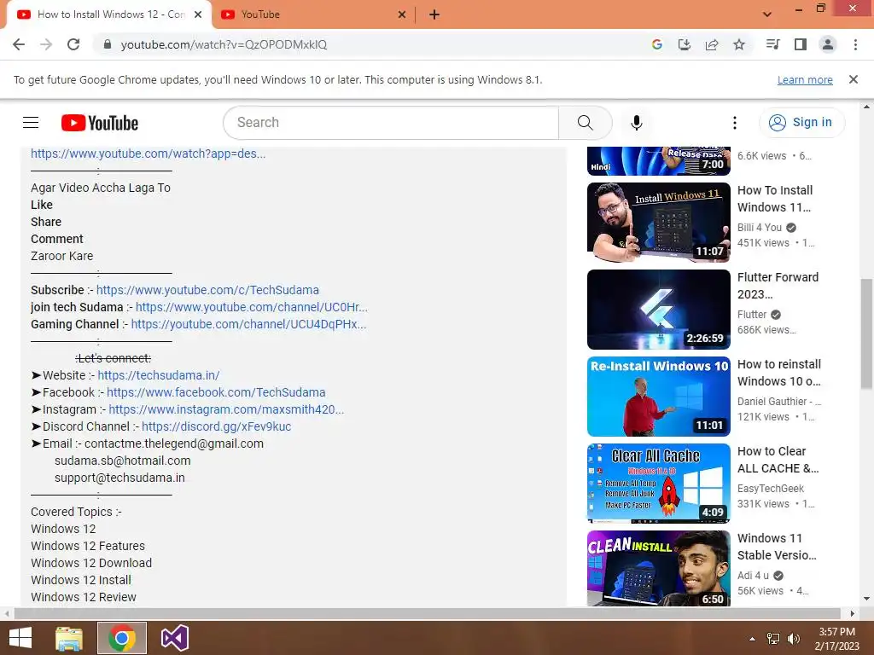The height and width of the screenshot is (655, 874).
Task: Click the YouTube search magnifier button
Action: pos(586,123)
